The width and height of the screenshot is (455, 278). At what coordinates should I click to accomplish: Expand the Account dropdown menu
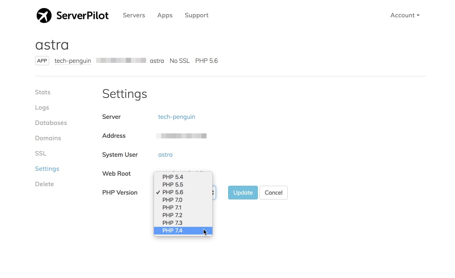[405, 15]
